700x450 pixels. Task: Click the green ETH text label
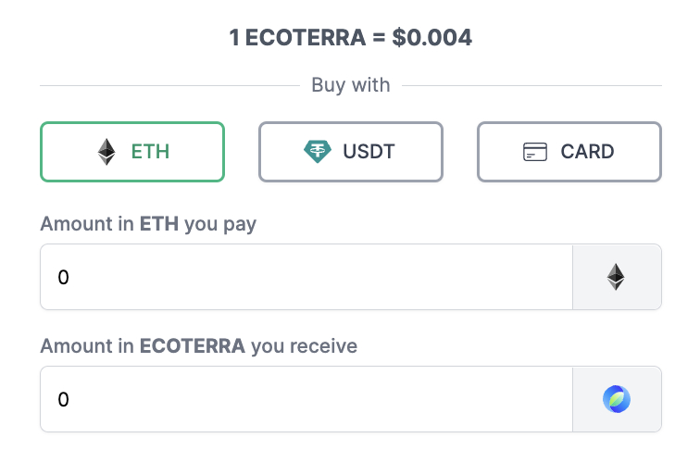tap(150, 152)
